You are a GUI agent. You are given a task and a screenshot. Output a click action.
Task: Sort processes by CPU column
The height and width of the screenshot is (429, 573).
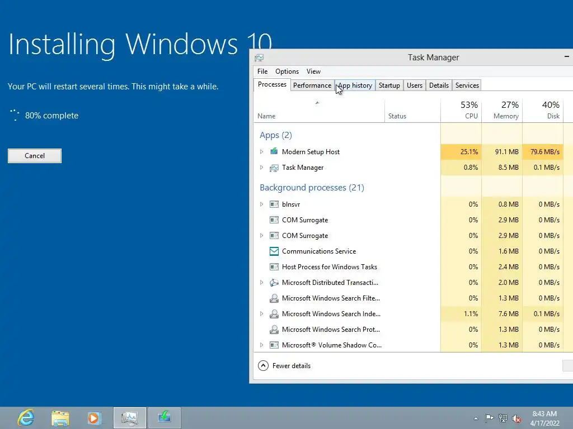[461, 111]
